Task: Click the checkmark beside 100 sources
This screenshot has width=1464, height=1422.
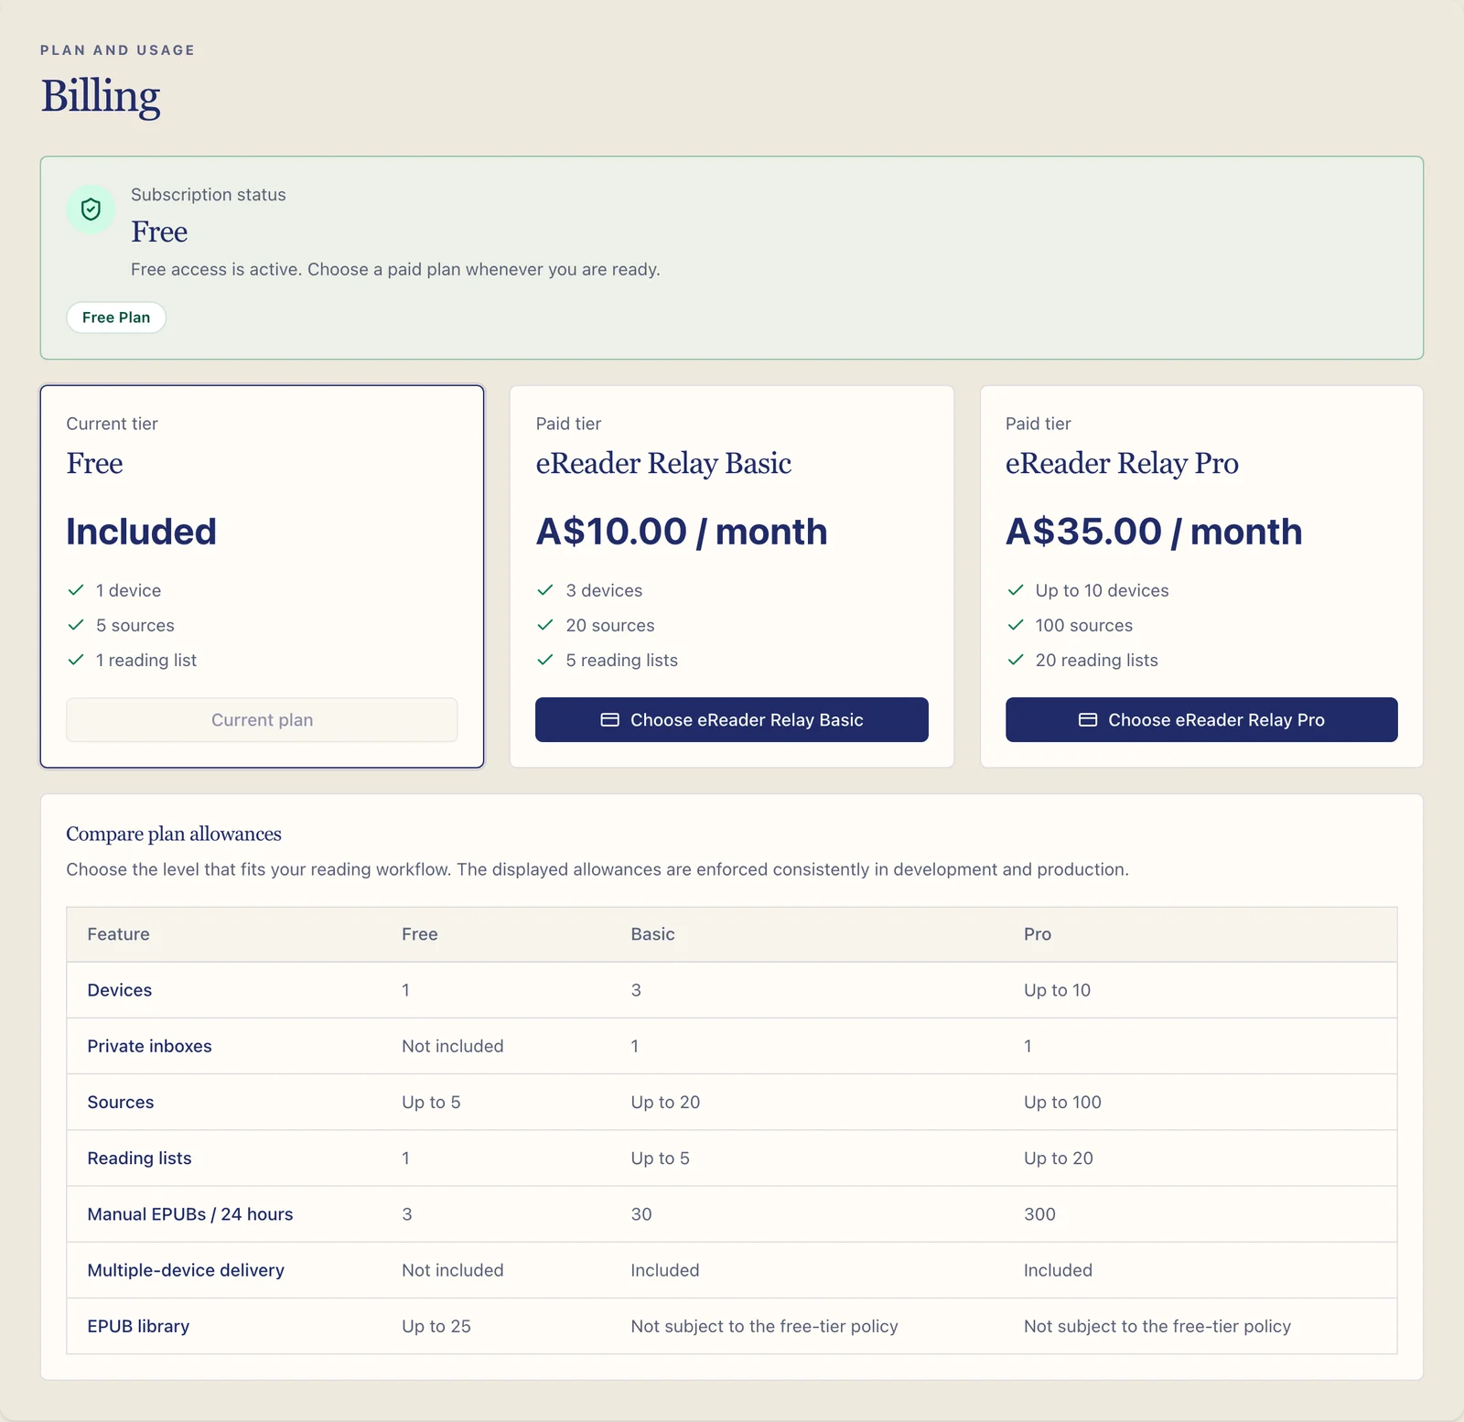Action: (x=1016, y=625)
